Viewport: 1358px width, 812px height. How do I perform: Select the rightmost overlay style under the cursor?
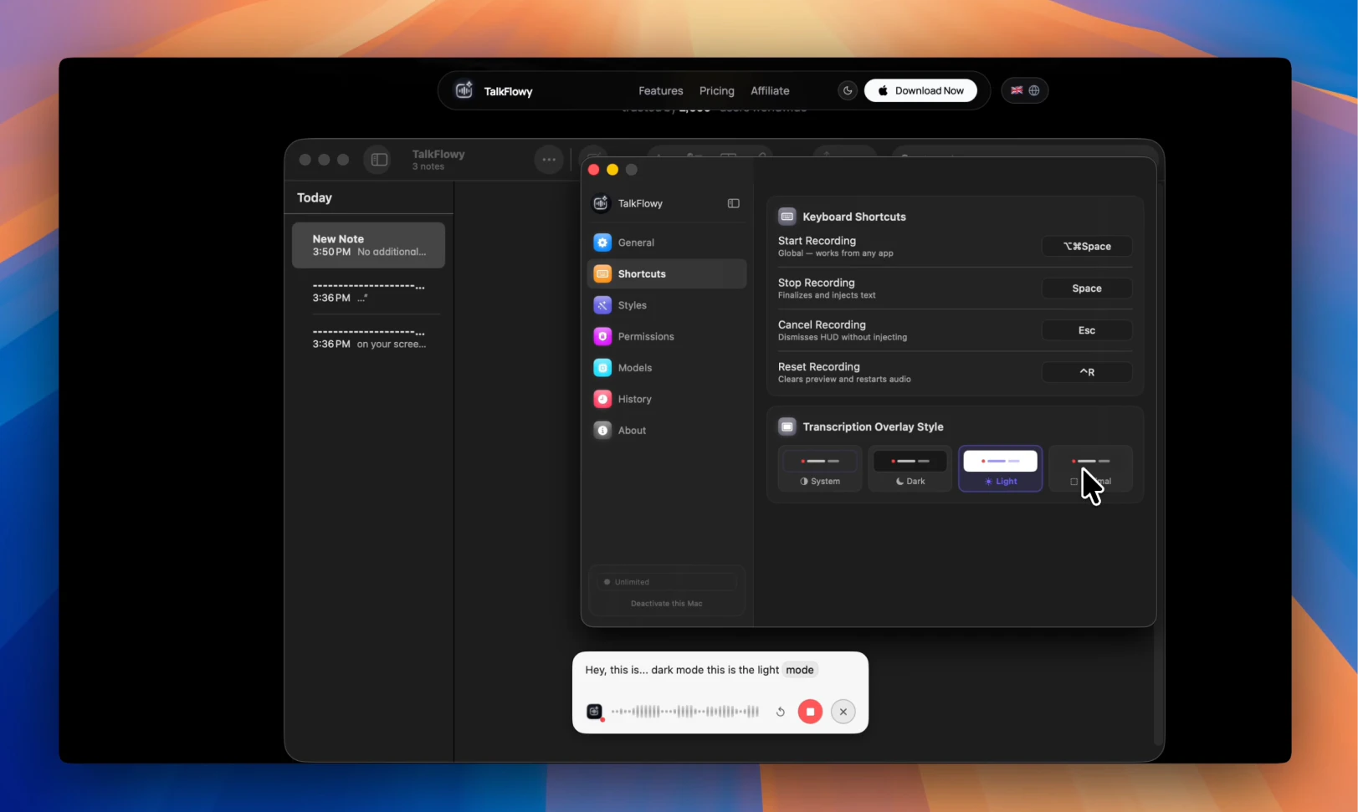click(x=1091, y=468)
